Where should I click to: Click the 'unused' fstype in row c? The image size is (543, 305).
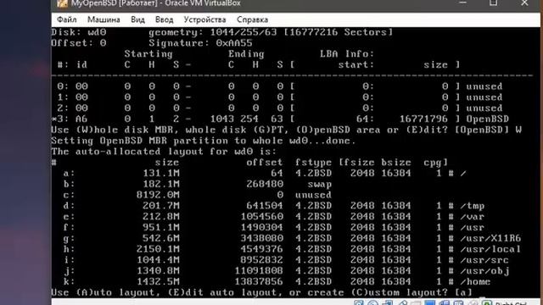click(313, 195)
